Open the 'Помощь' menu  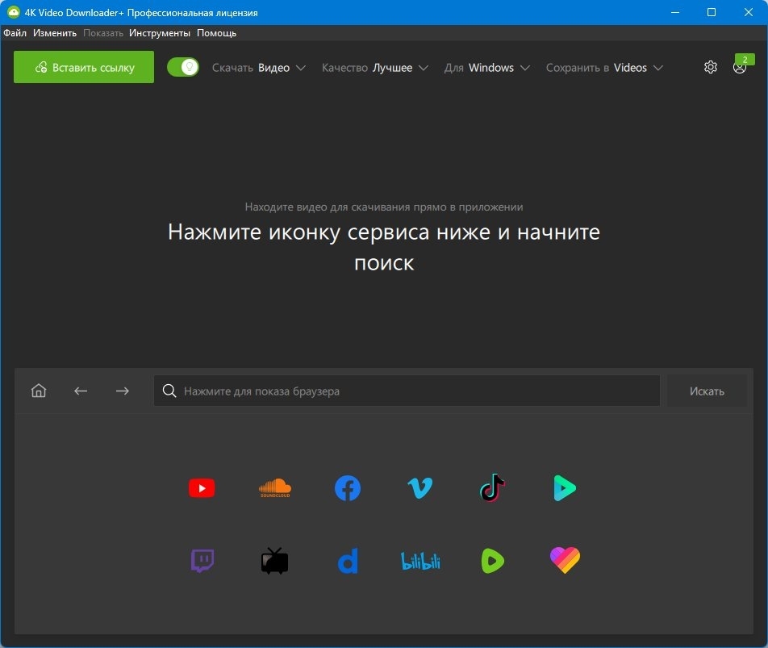pyautogui.click(x=216, y=33)
